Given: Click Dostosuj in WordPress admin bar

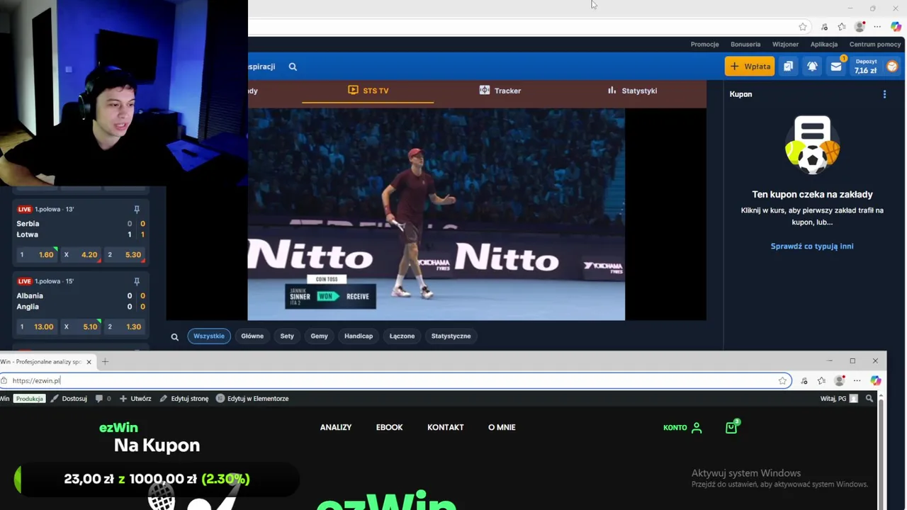Looking at the screenshot, I should (x=69, y=399).
